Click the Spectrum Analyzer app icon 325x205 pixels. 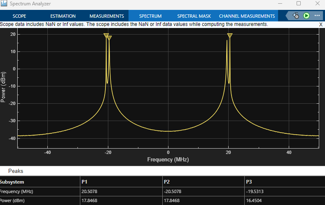click(x=4, y=4)
